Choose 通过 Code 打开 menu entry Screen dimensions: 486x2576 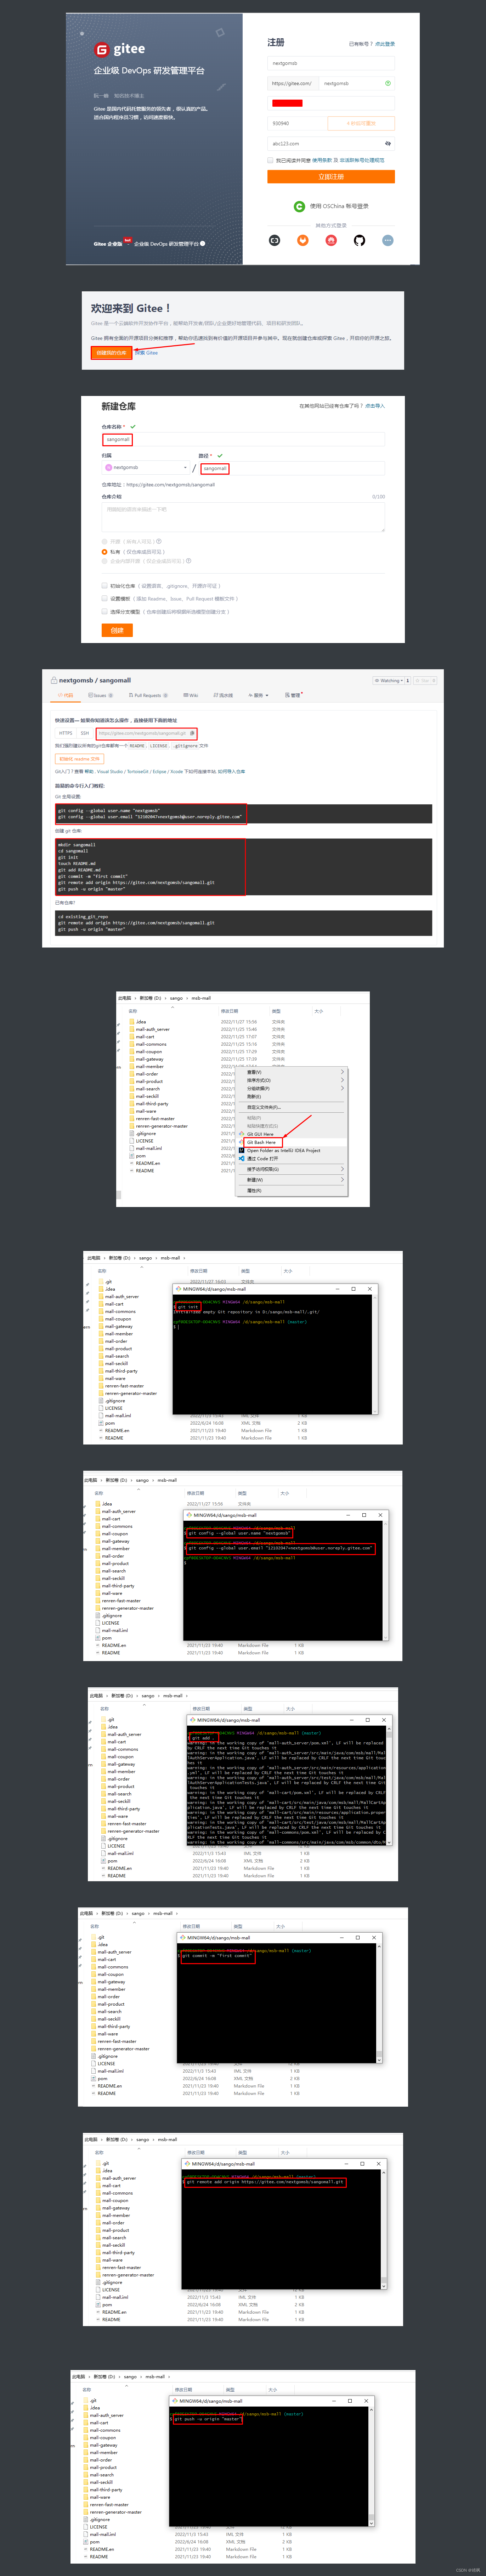point(292,1159)
